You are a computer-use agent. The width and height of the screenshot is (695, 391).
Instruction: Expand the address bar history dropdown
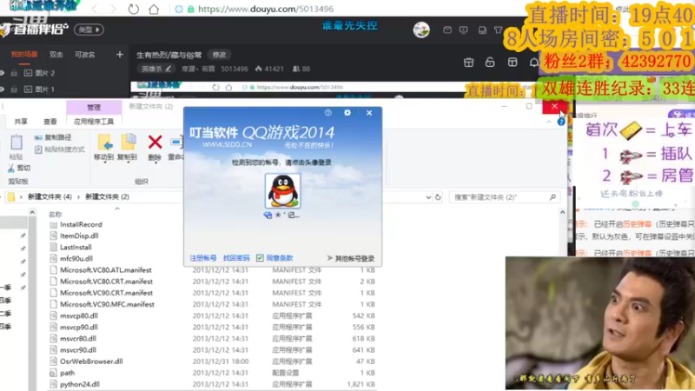(x=428, y=197)
